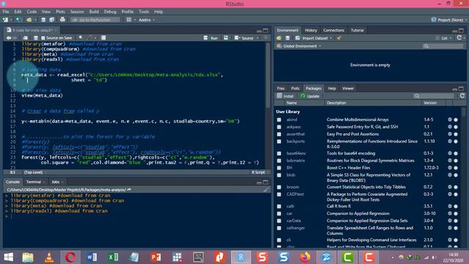Screen dimensions: 469x264
Task: Switch to the Plots tab
Action: [x=295, y=88]
